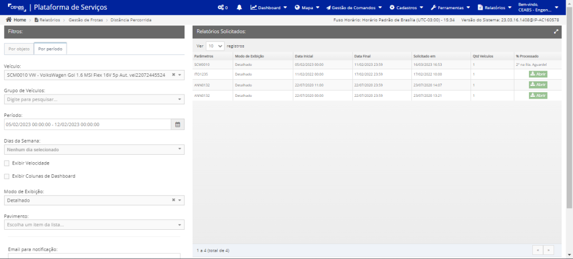Sort by Solicitado em column header

[x=441, y=56]
